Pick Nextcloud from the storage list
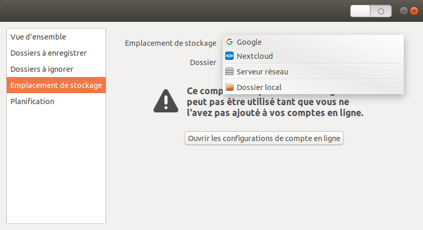Image resolution: width=423 pixels, height=230 pixels. click(x=254, y=56)
